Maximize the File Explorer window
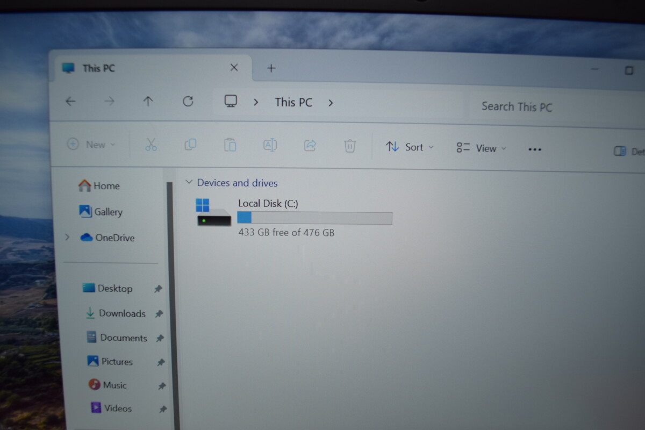 click(x=629, y=70)
